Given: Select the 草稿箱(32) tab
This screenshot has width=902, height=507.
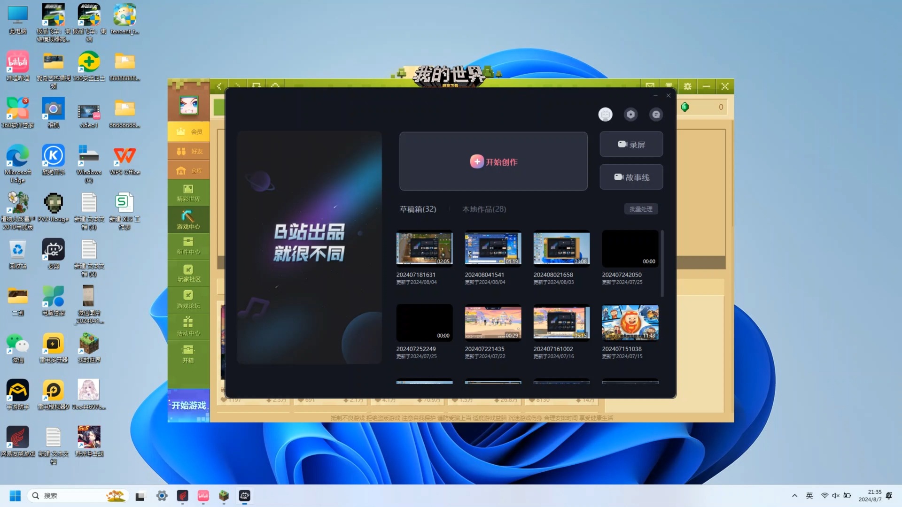Looking at the screenshot, I should [418, 209].
